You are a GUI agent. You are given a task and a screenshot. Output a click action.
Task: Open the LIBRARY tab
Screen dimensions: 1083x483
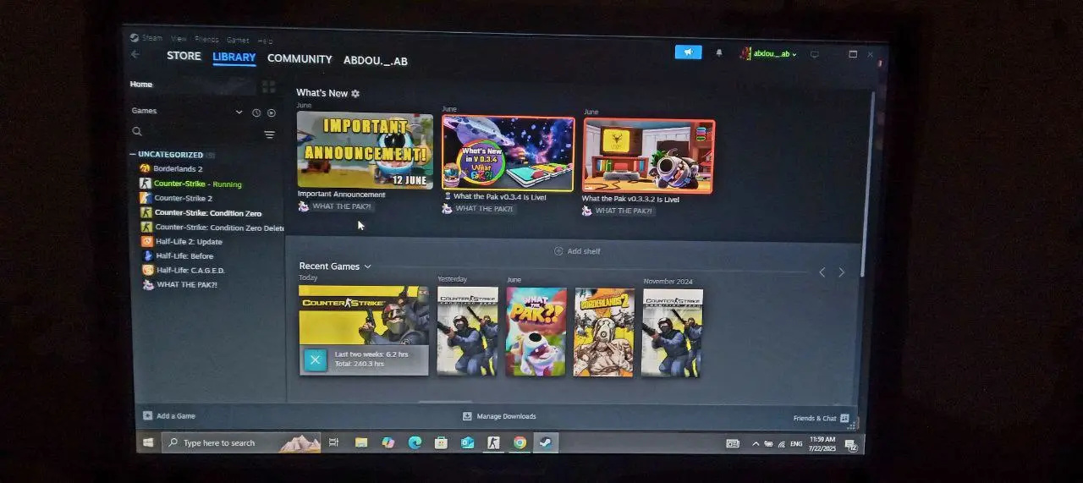click(234, 58)
